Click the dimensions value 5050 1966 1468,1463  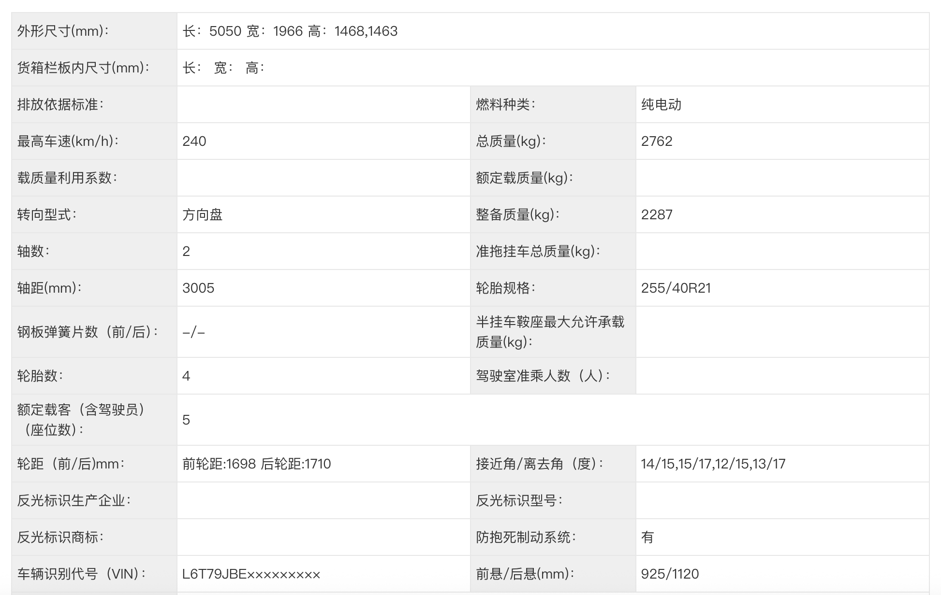point(290,31)
